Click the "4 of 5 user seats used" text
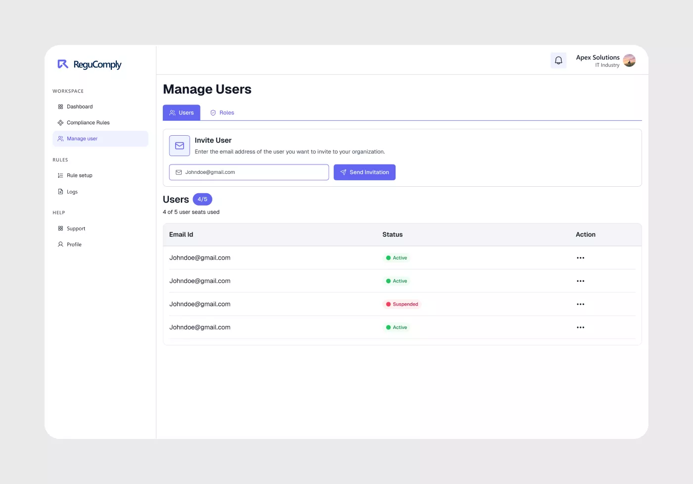693x484 pixels. [x=191, y=212]
